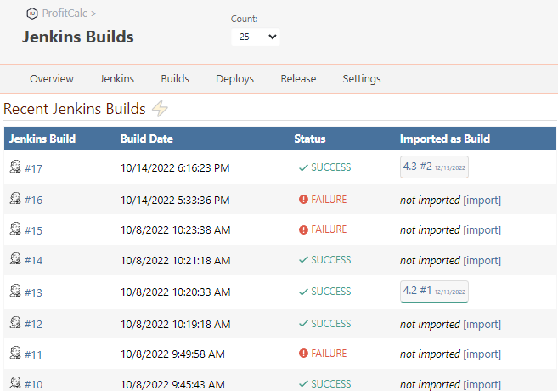The width and height of the screenshot is (558, 391).
Task: Click the SUCCESS checkmark icon for build #14
Action: pyautogui.click(x=303, y=260)
